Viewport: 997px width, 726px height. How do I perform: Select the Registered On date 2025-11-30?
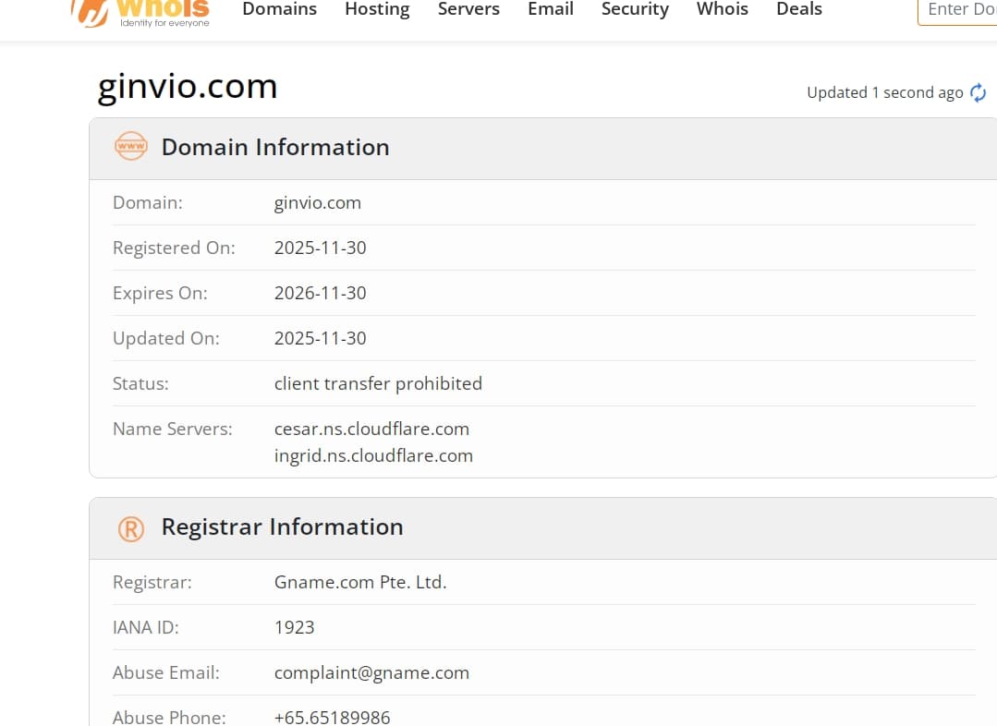pos(320,248)
